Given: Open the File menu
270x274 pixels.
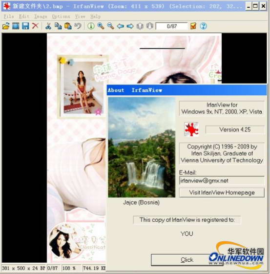Looking at the screenshot, I should [9, 17].
